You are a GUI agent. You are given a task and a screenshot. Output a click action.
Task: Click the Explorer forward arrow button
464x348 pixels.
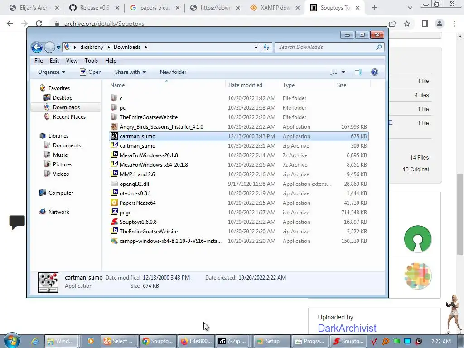tap(49, 47)
